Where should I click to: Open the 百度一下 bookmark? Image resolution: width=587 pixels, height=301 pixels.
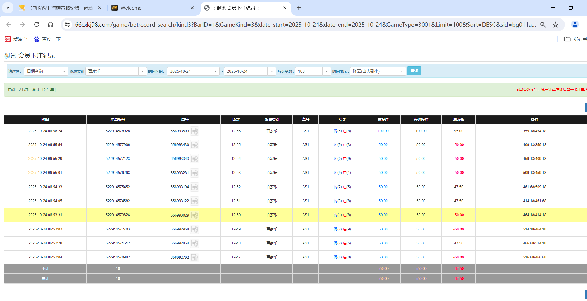pyautogui.click(x=47, y=39)
